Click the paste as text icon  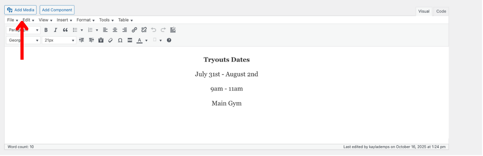[101, 40]
